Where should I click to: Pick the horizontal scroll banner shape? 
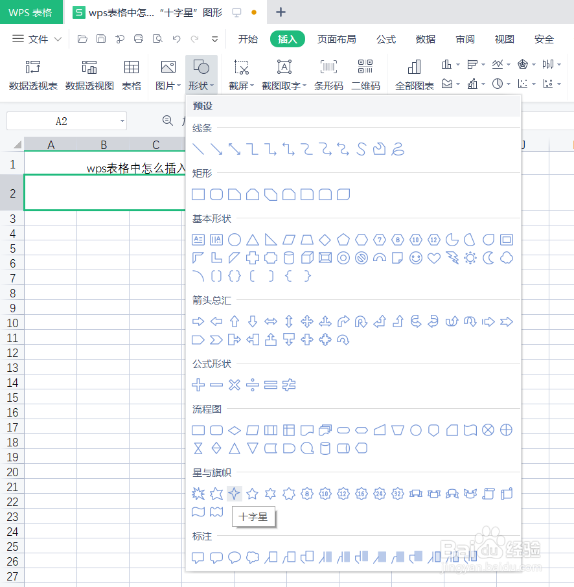[507, 494]
